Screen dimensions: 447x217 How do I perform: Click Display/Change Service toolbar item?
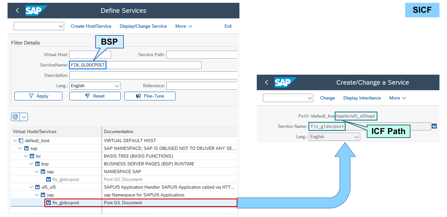143,26
